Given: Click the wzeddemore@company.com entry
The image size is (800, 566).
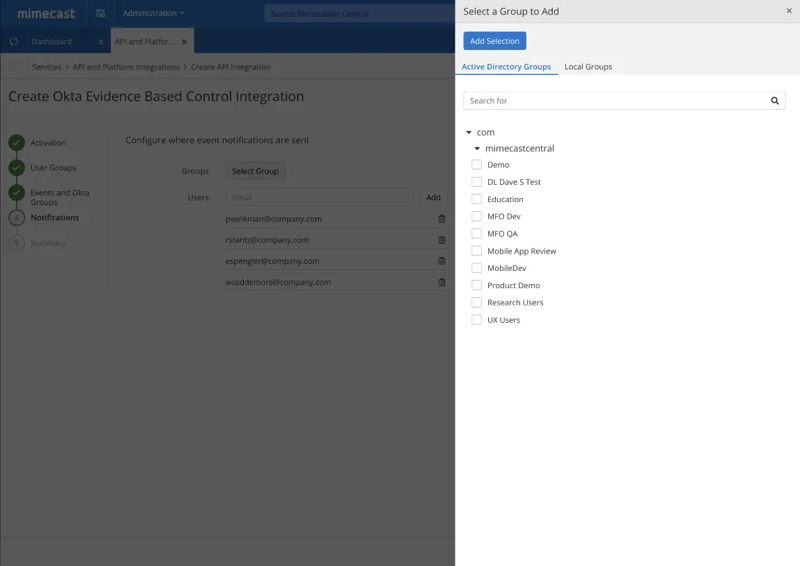Looking at the screenshot, I should click(278, 282).
